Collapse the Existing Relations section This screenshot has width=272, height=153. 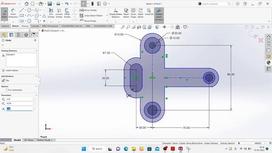(x=36, y=51)
